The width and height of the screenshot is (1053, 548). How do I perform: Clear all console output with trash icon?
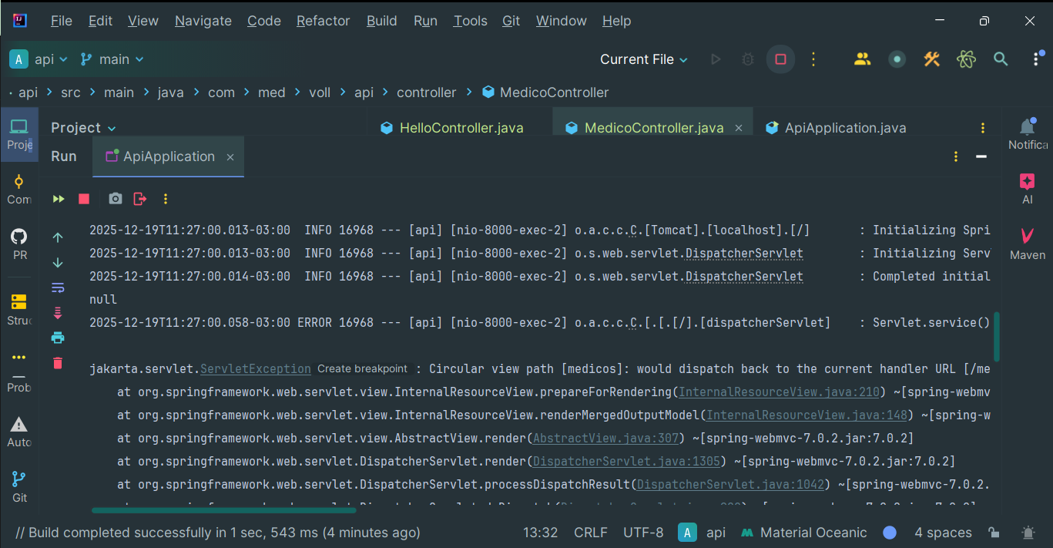[x=58, y=362]
